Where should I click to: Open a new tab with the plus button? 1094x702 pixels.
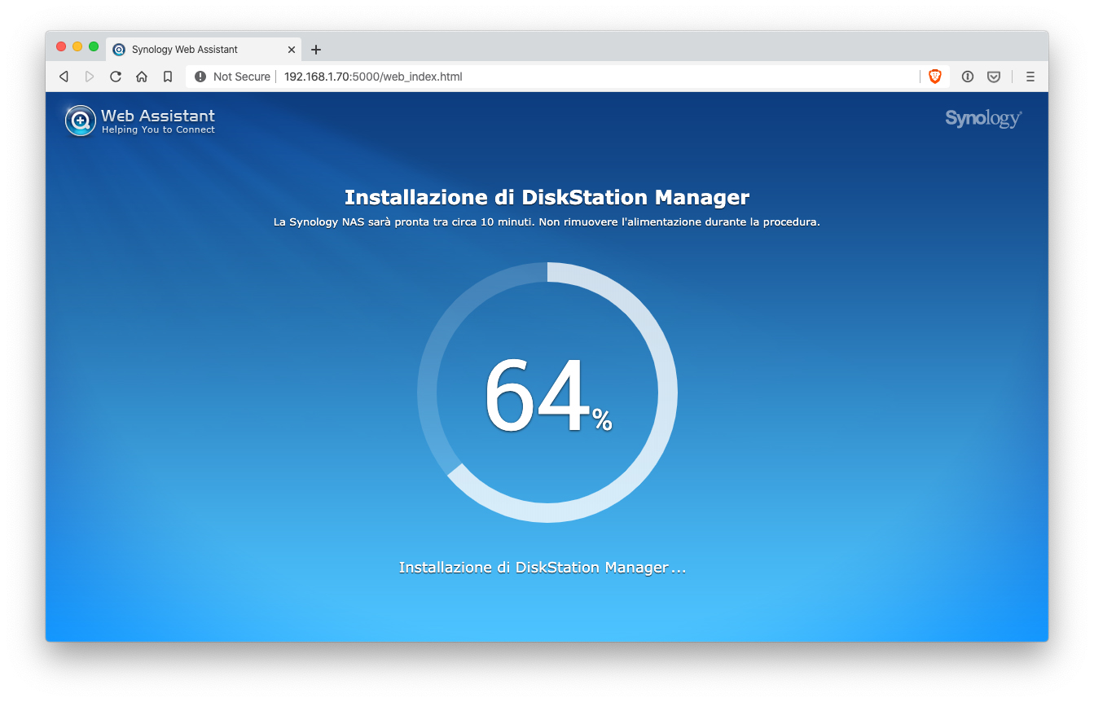click(x=316, y=50)
